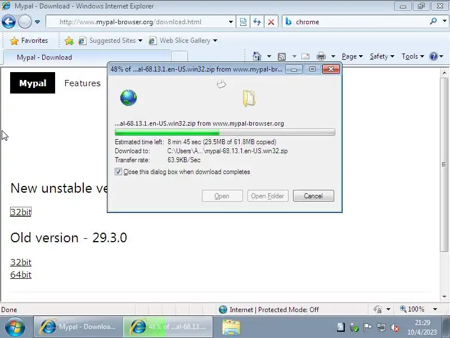The image size is (450, 338).
Task: Click the Transfer rate value 63.9KB/Sec
Action: click(184, 160)
